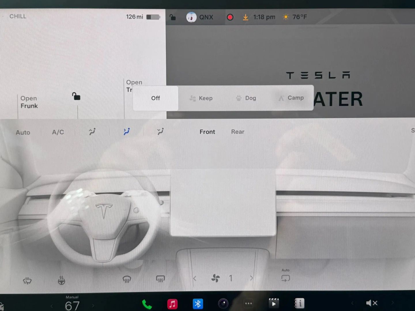This screenshot has width=415, height=311.
Task: Turn on heated steering wheel
Action: (x=61, y=280)
